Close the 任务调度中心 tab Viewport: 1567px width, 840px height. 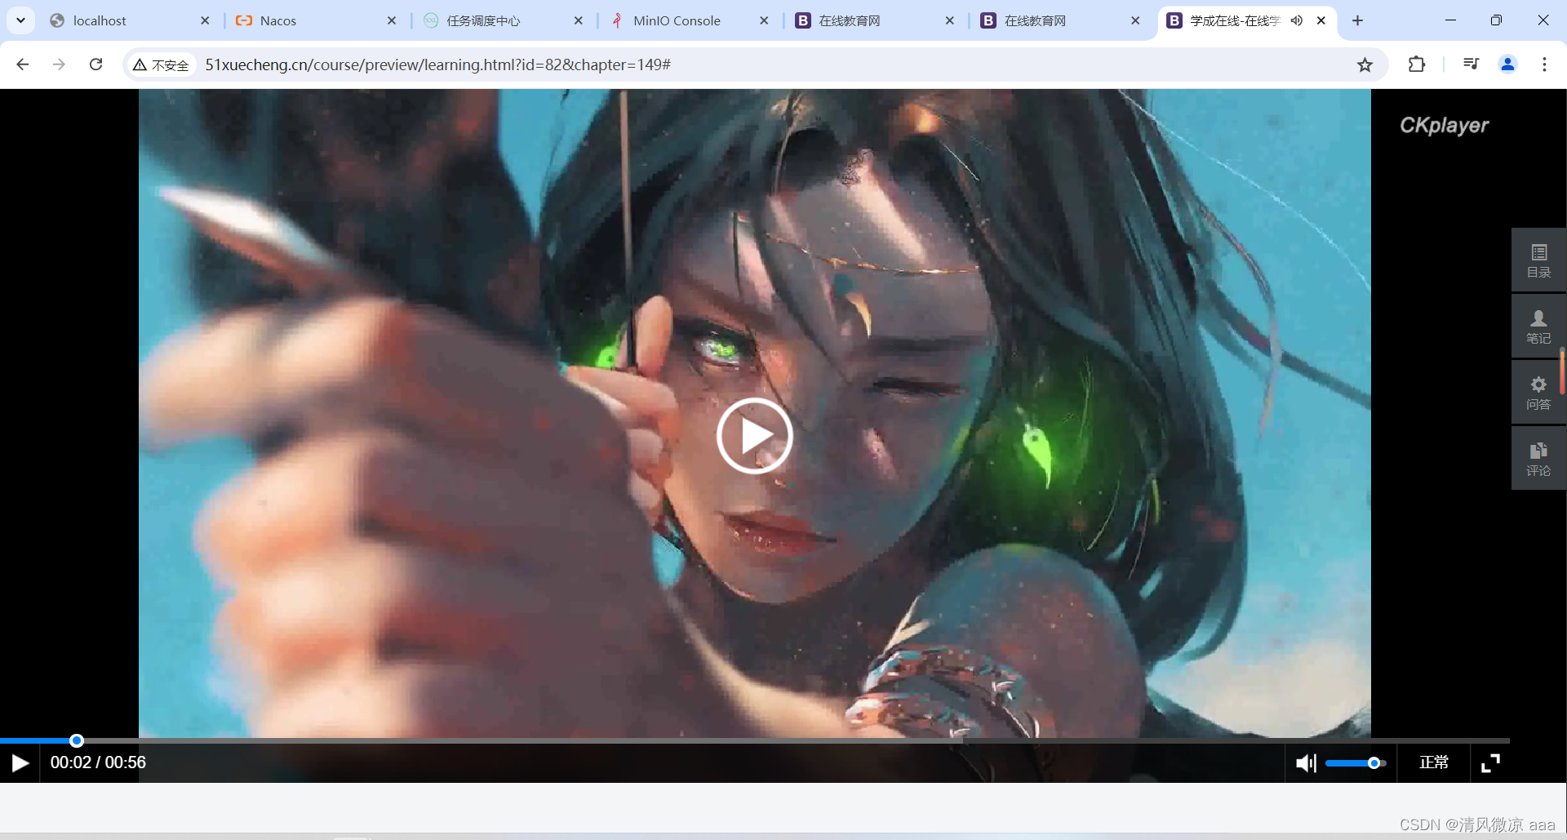[x=578, y=20]
